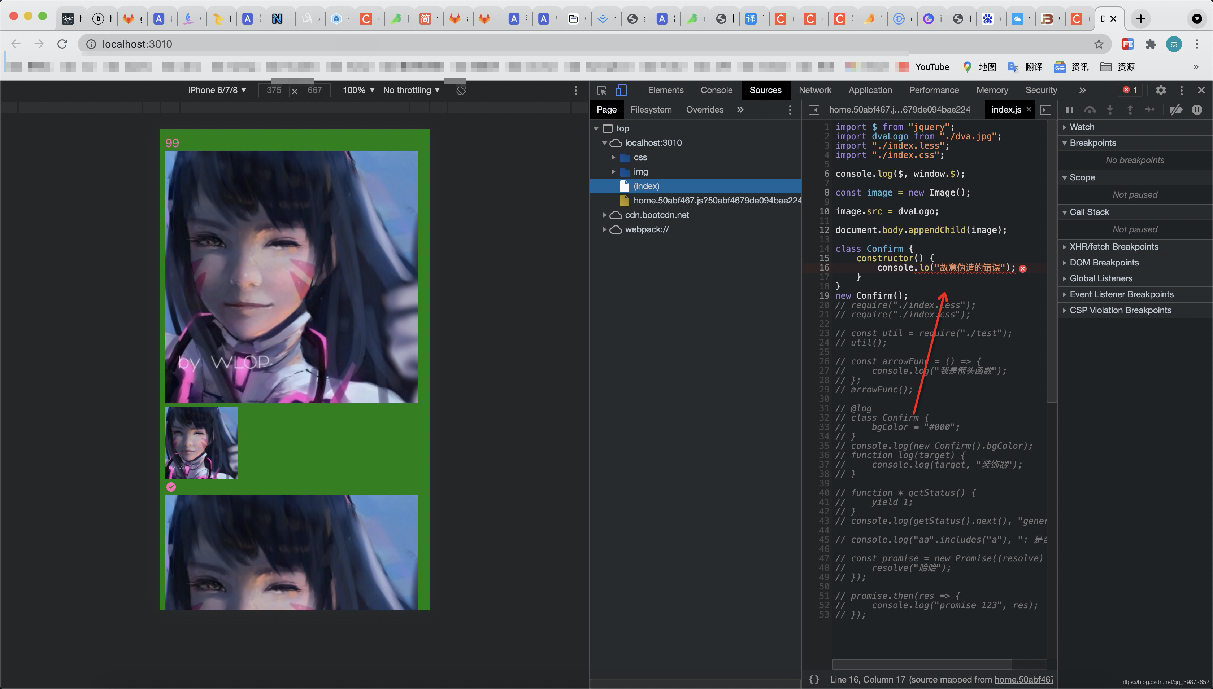Toggle pause on exceptions icon

[1197, 110]
